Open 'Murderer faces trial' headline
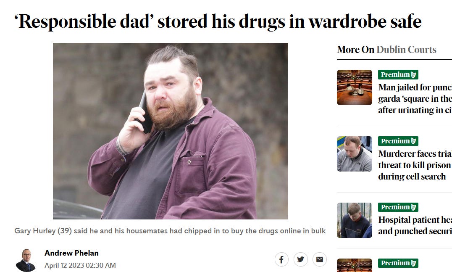 click(x=415, y=165)
